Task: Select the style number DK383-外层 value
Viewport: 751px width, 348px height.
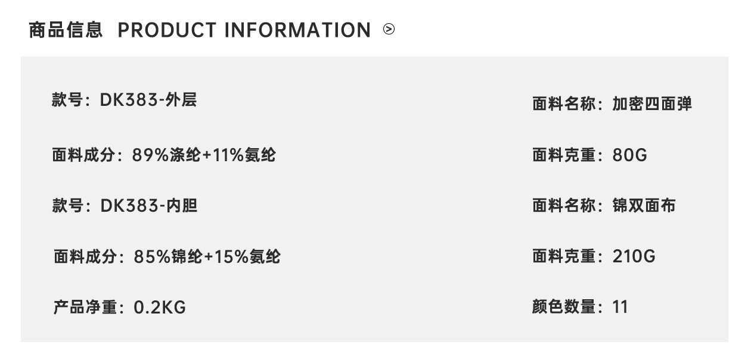Action: click(148, 100)
